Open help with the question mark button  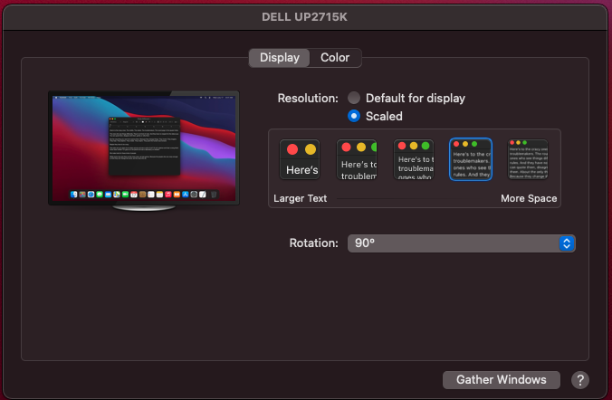coord(580,380)
